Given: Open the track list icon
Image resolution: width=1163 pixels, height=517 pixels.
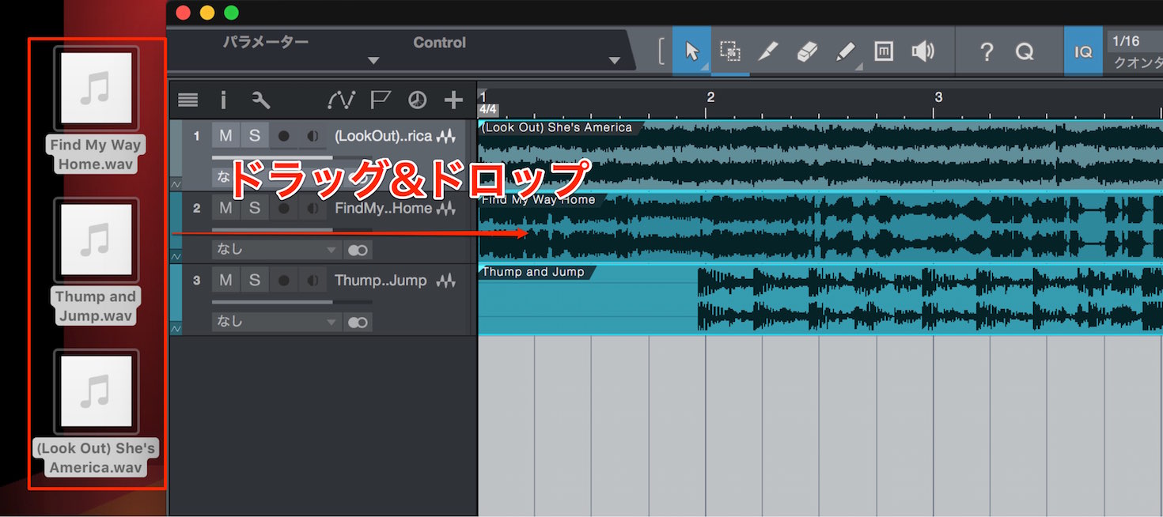Looking at the screenshot, I should coord(188,100).
